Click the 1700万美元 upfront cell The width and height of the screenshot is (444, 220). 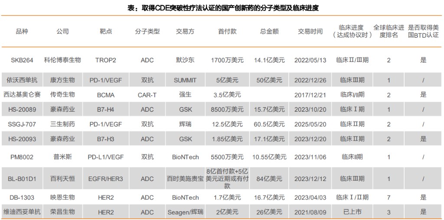tap(227, 60)
